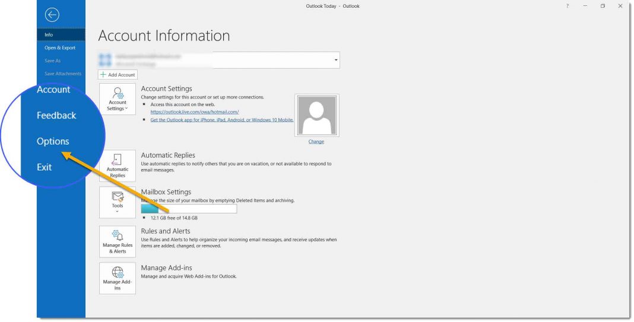Click the profile picture placeholder
The image size is (634, 322).
[316, 116]
